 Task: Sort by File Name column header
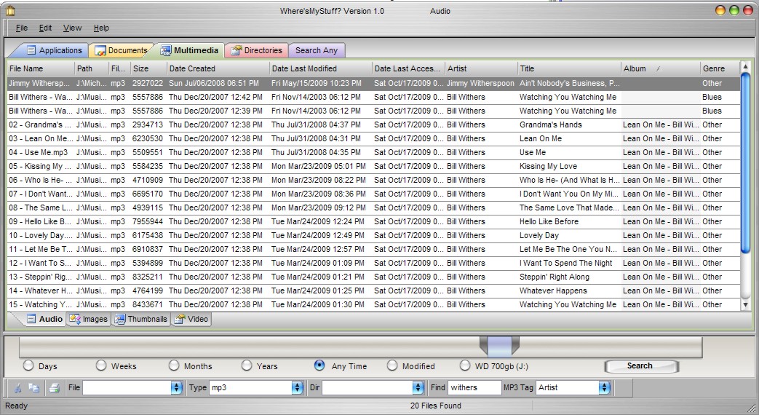point(41,68)
